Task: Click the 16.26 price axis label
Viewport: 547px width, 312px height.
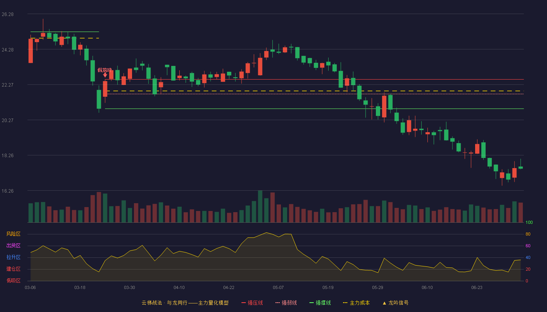Action: click(x=7, y=191)
